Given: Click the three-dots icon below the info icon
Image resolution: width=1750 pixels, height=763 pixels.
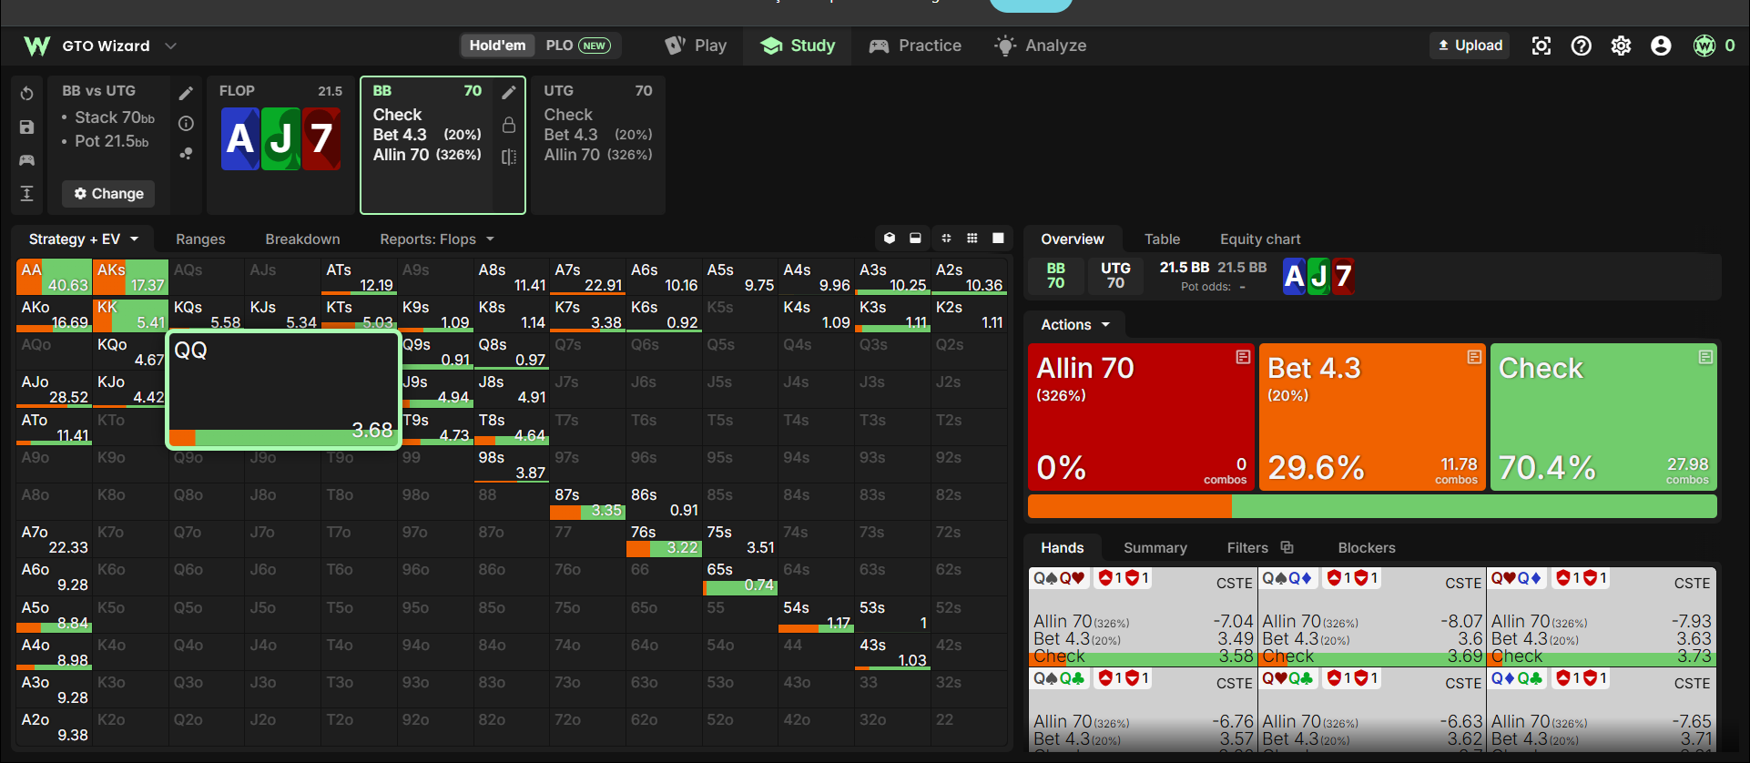Looking at the screenshot, I should tap(186, 154).
